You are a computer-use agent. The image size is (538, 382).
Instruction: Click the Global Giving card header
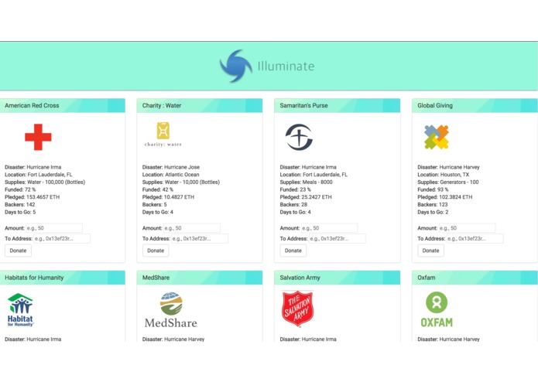475,105
